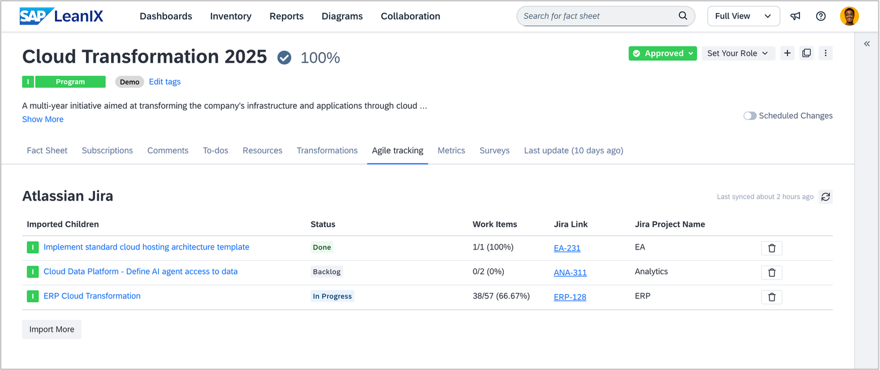Click the Analytics project name cell
This screenshot has height=370, width=880.
click(651, 272)
